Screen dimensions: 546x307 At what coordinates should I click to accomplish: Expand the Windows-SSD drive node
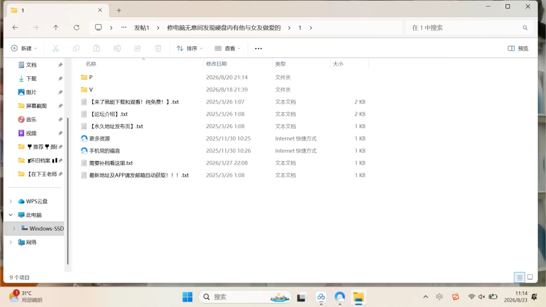point(14,228)
